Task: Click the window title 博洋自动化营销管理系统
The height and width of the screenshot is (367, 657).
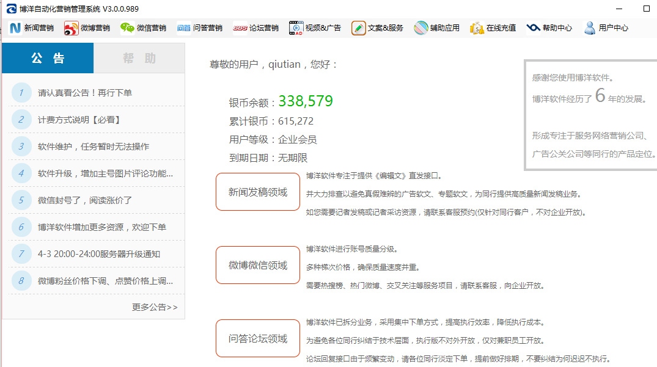Action: 60,9
